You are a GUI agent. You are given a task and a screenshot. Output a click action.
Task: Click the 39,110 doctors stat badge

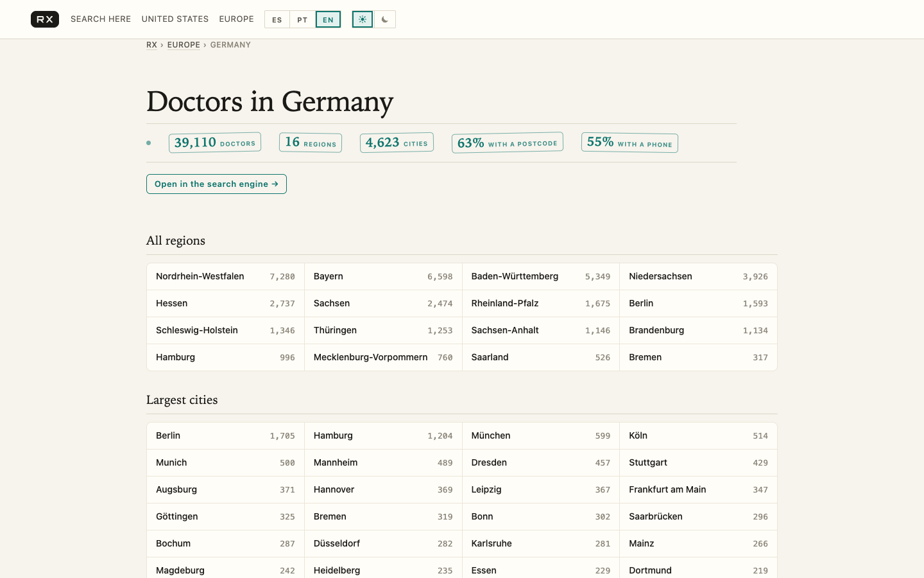215,143
